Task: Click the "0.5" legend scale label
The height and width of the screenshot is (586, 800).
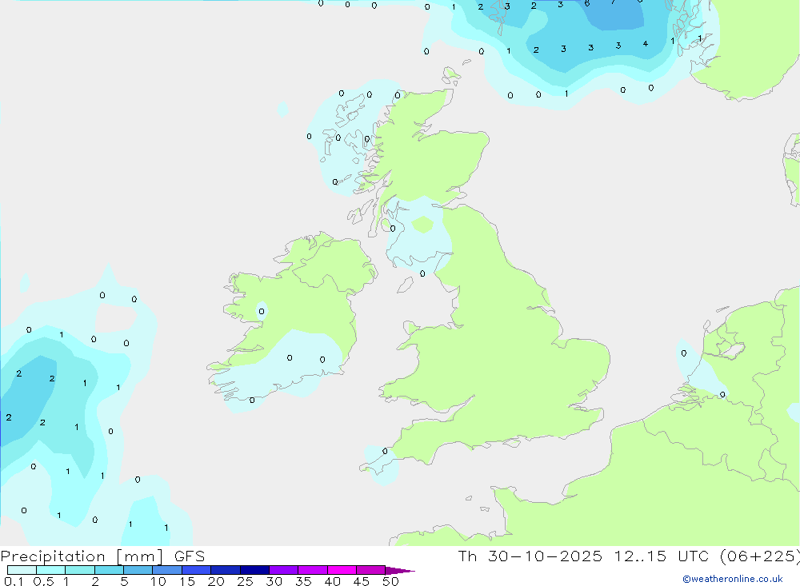Action: pyautogui.click(x=43, y=581)
